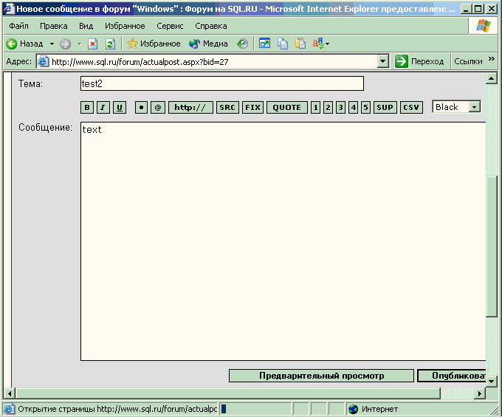Open the Вид menu
502x417 pixels.
tap(86, 26)
